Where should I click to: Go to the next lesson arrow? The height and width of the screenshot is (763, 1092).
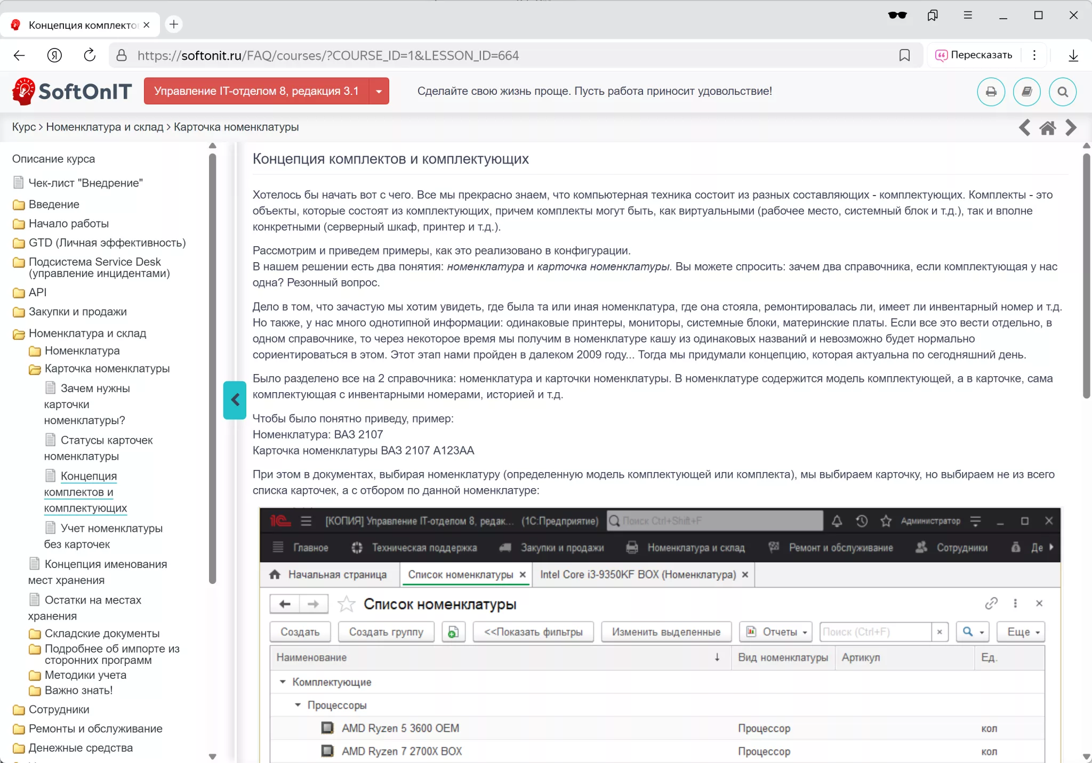(1071, 128)
